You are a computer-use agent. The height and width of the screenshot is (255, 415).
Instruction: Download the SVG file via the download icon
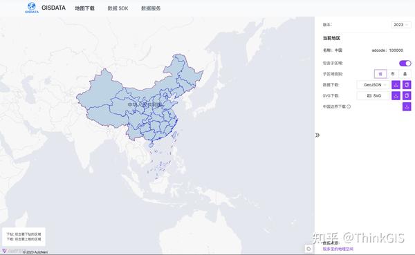click(x=396, y=96)
